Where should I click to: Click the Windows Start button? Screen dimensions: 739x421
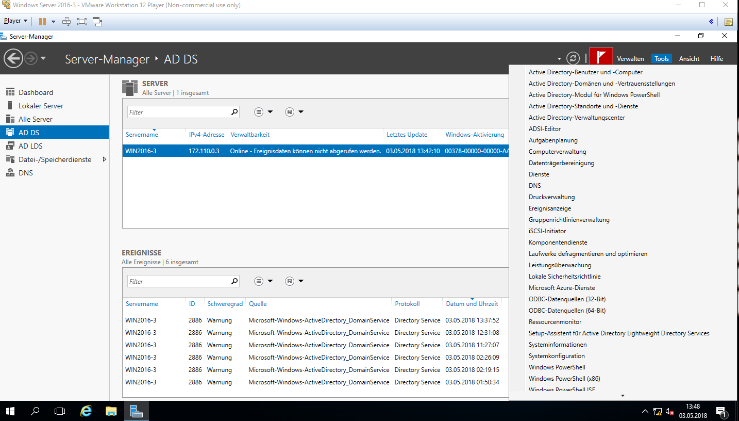click(10, 411)
